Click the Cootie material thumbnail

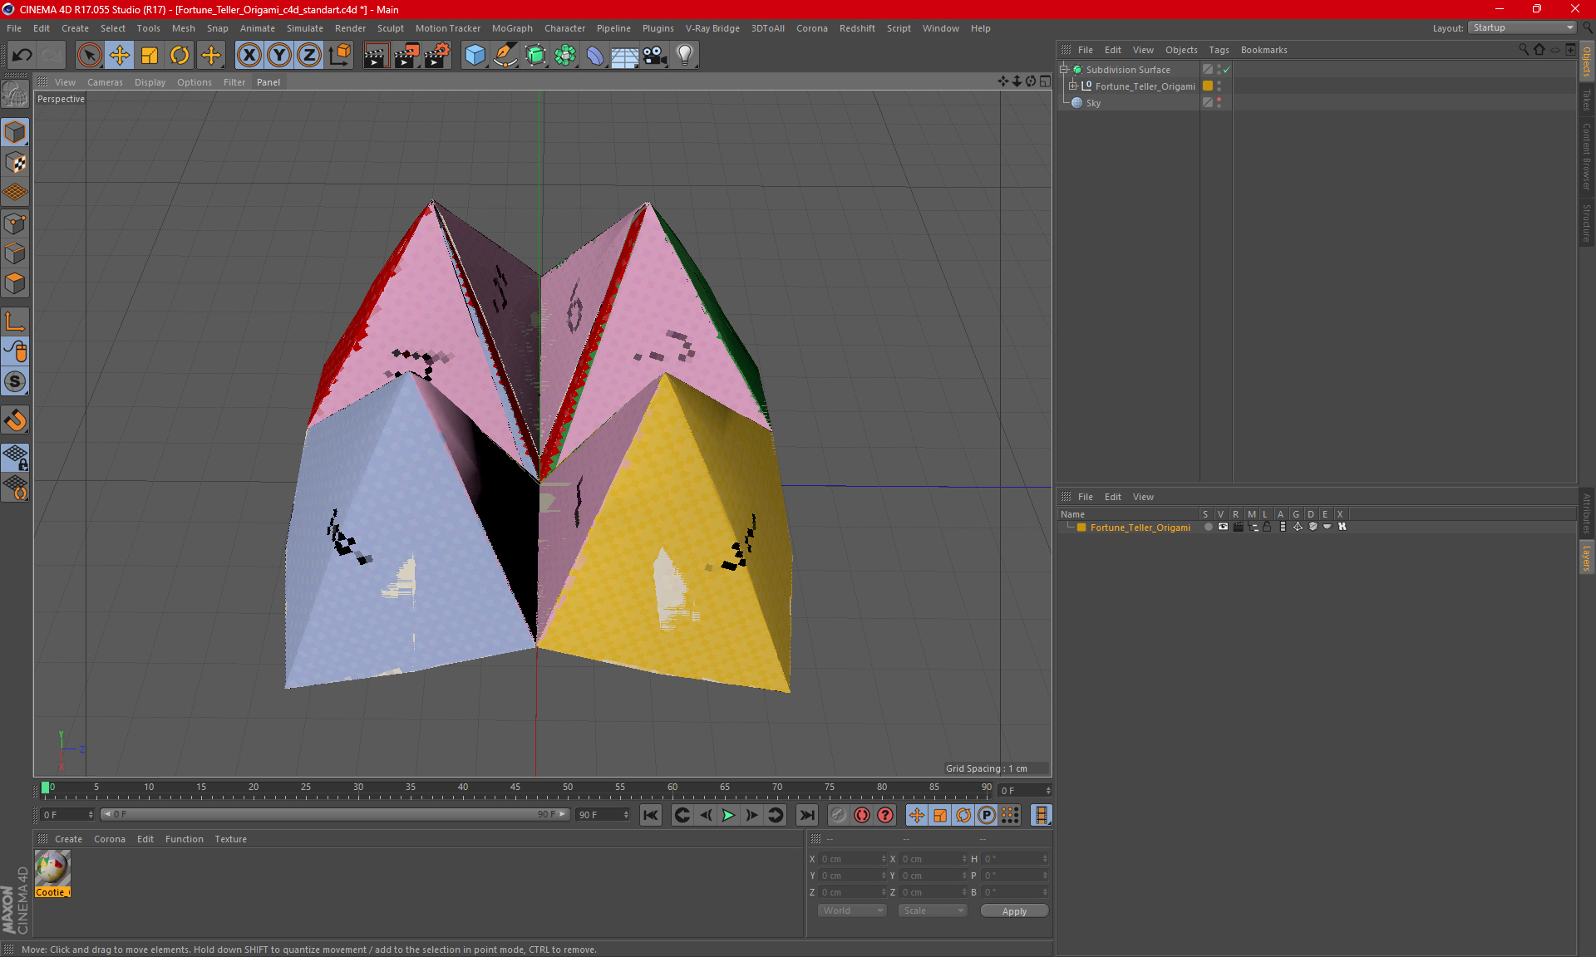(x=52, y=868)
